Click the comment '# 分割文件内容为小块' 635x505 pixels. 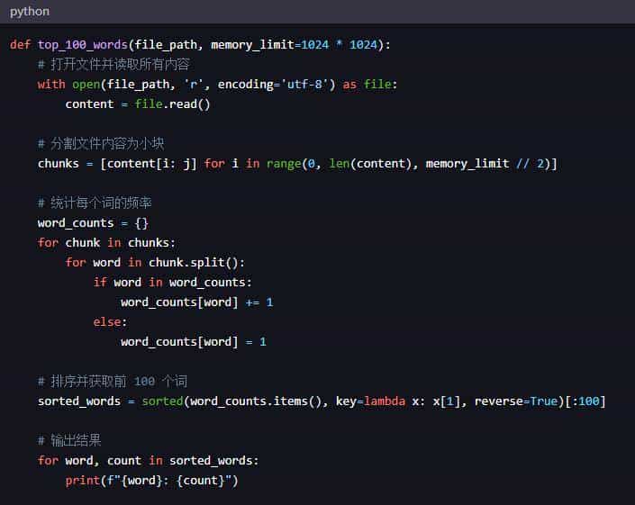101,144
